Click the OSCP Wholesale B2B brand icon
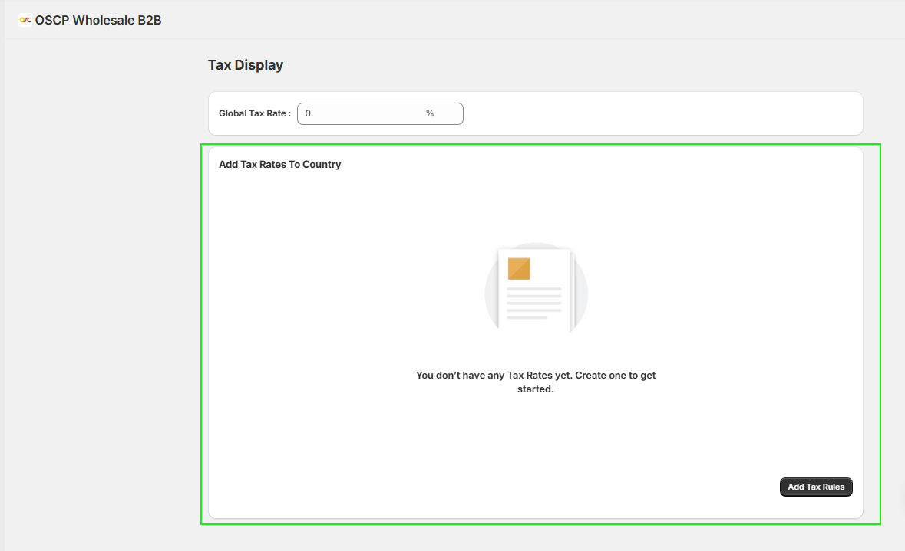The image size is (905, 551). click(x=24, y=20)
